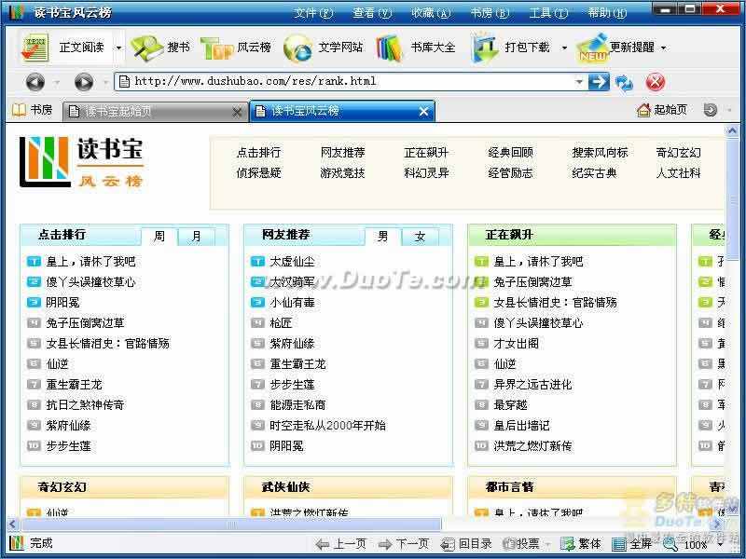Click the 人文社科 category link
Screen dimensions: 746x559
point(679,172)
